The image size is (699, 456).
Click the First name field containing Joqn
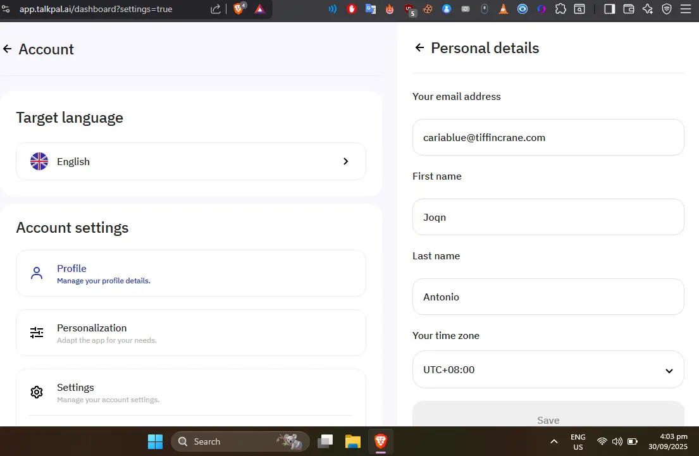pyautogui.click(x=548, y=217)
